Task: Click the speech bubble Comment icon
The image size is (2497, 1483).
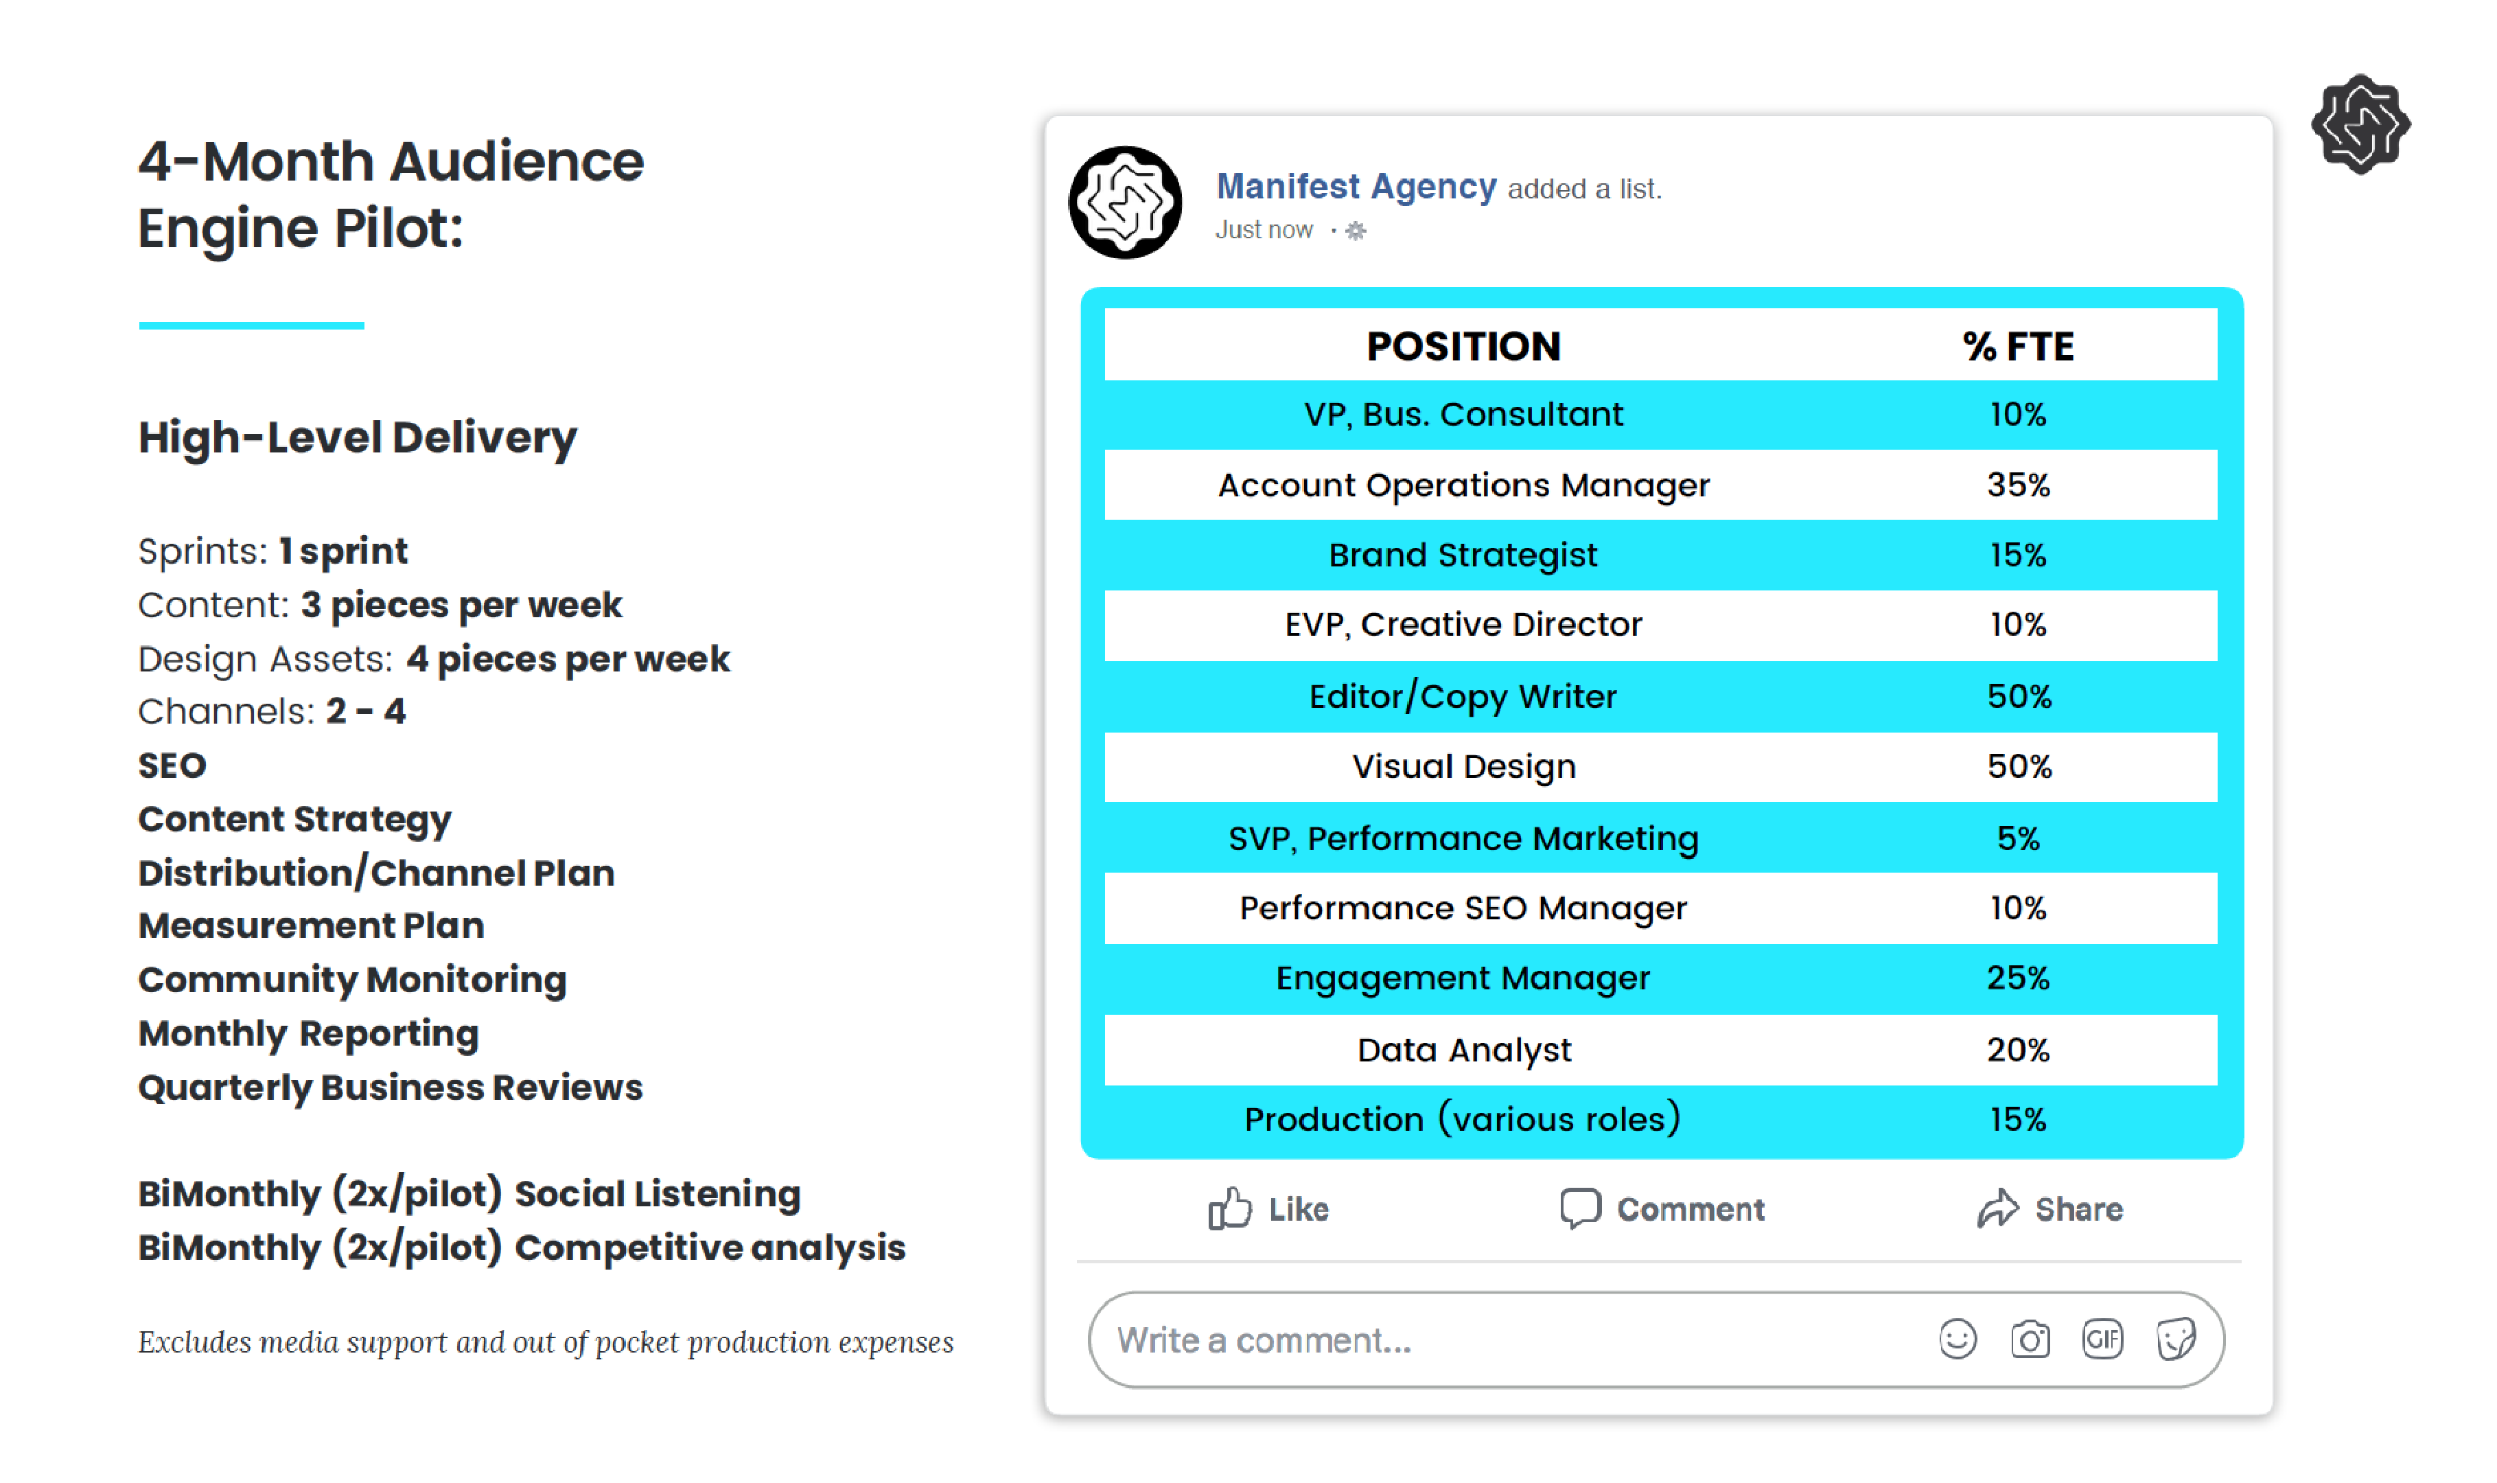Action: pyautogui.click(x=1580, y=1208)
